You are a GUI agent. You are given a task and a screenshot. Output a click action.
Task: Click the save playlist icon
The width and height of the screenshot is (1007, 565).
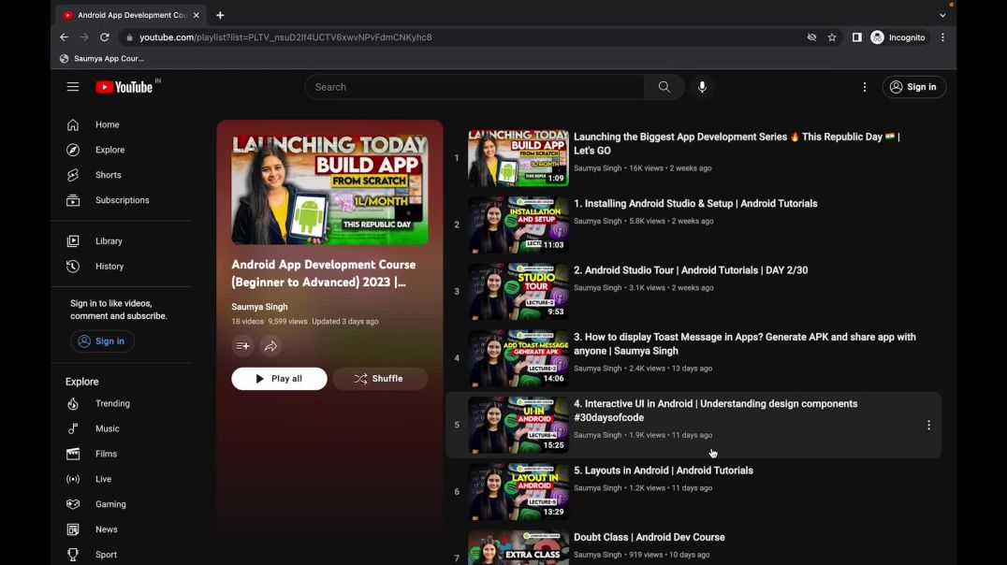(x=242, y=346)
